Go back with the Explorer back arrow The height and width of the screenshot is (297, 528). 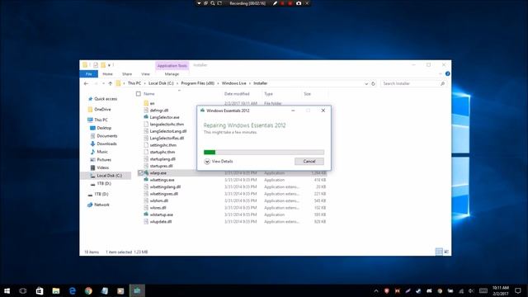(86, 83)
